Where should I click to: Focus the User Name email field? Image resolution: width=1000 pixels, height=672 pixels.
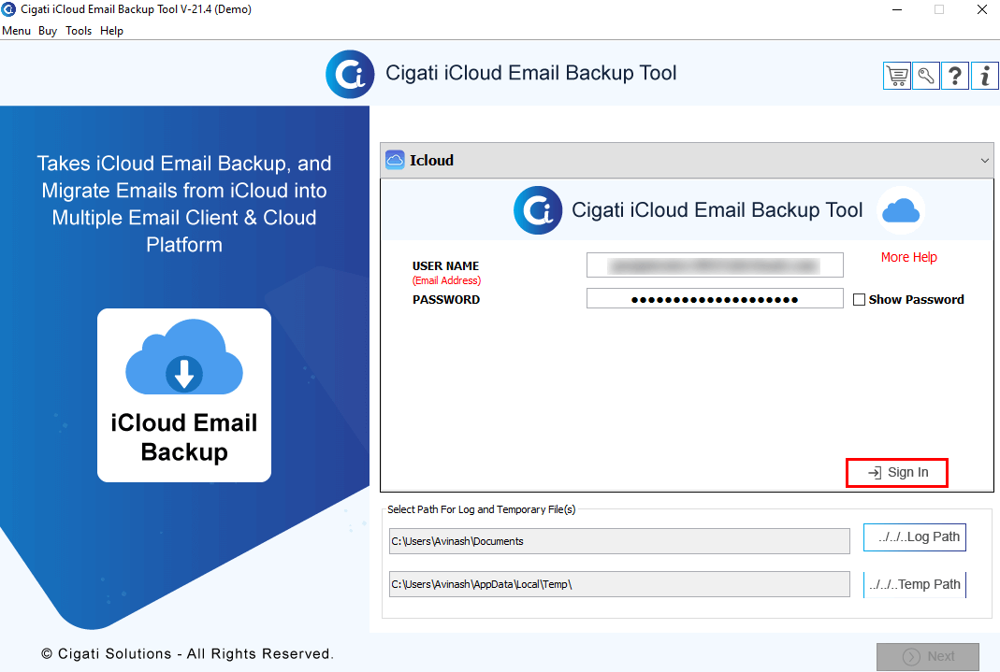pos(715,265)
